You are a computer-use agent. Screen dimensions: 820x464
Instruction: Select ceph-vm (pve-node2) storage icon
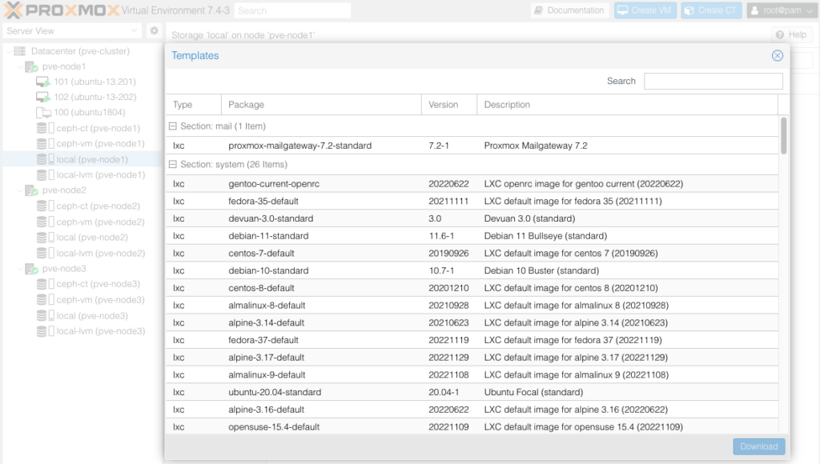pos(45,222)
